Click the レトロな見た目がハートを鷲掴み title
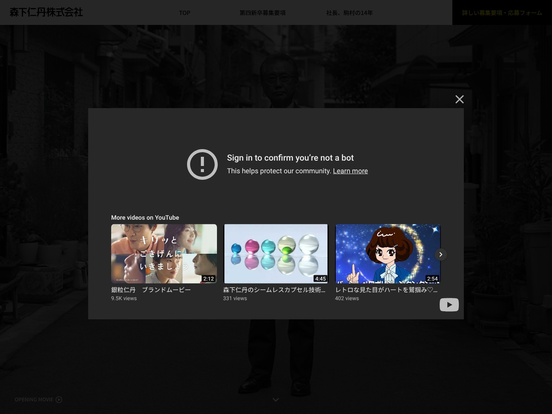552x414 pixels. tap(386, 290)
